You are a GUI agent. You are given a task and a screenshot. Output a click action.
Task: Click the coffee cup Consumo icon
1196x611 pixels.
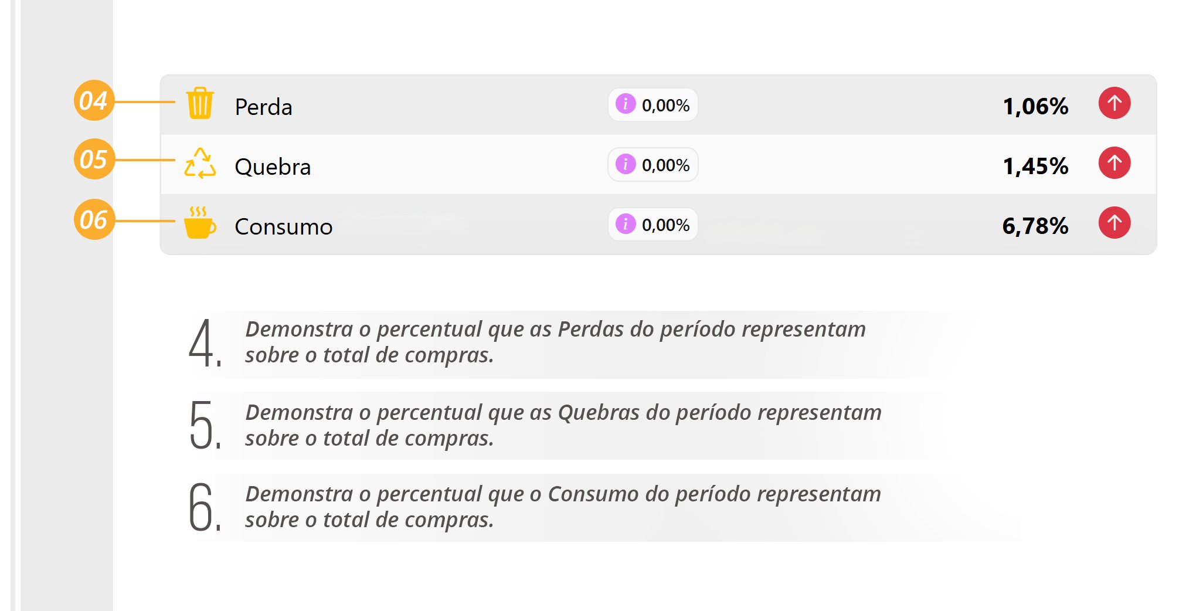coord(200,223)
